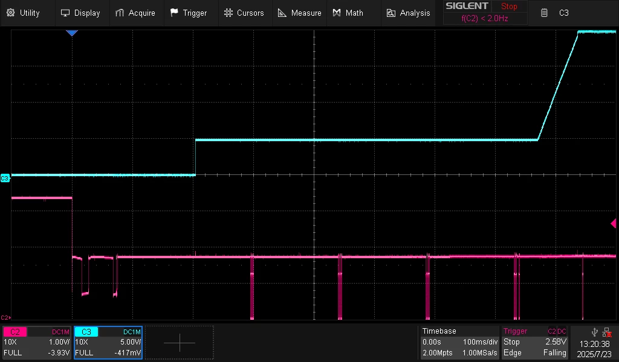Click the Edge trigger type label
This screenshot has height=362, width=619.
[513, 352]
